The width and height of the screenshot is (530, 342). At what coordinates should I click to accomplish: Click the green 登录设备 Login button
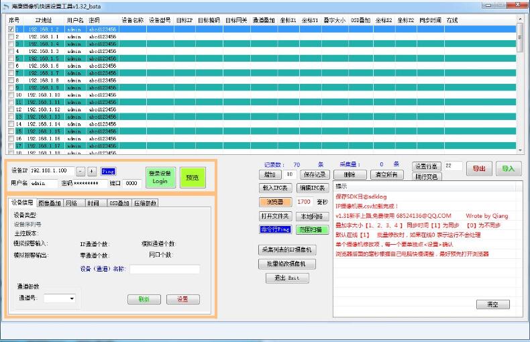coord(160,178)
